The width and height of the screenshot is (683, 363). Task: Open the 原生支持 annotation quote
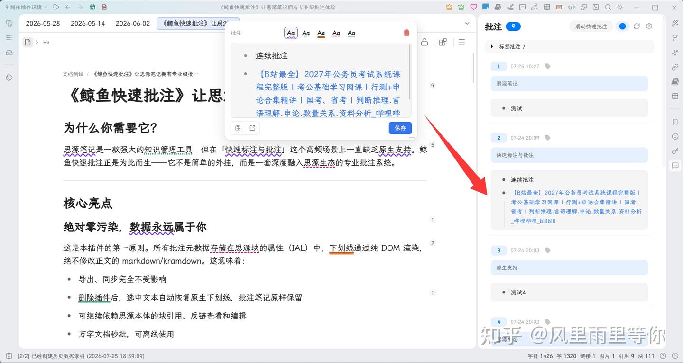[x=569, y=268]
